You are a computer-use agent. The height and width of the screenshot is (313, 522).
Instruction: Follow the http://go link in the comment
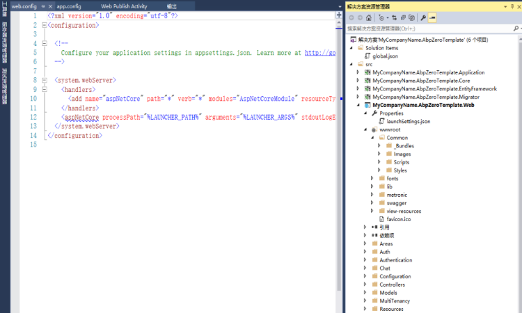[320, 53]
